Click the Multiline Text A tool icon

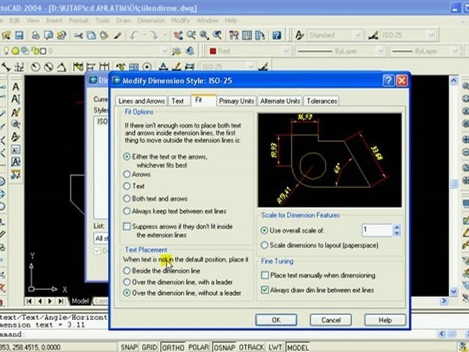[x=16, y=87]
